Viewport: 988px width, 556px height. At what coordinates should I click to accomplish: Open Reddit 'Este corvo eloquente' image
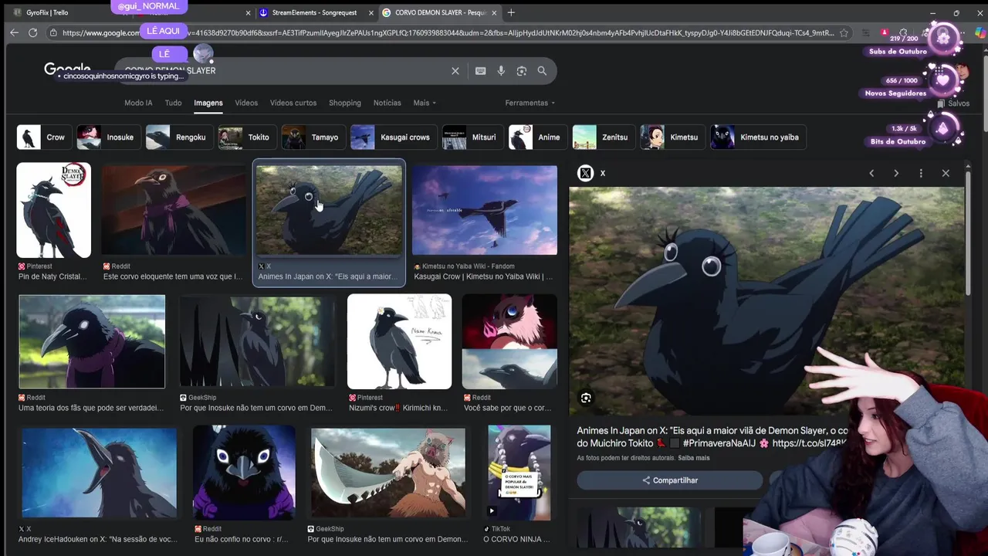pos(173,210)
